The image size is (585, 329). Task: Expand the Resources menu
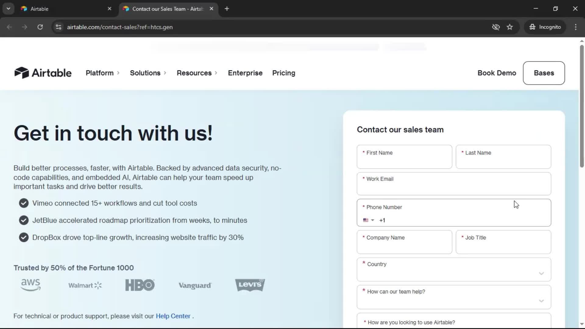point(197,73)
